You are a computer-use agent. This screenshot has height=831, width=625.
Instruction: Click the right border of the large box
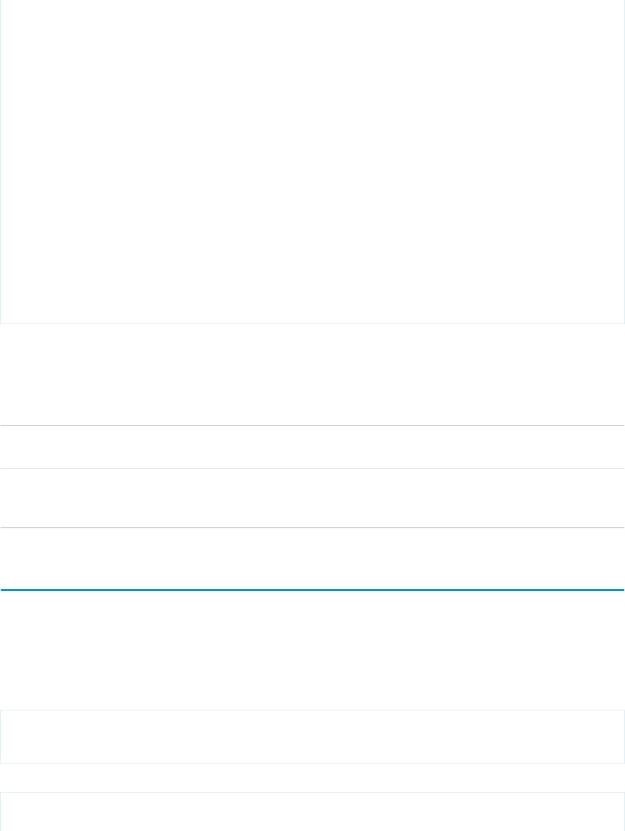pyautogui.click(x=624, y=162)
